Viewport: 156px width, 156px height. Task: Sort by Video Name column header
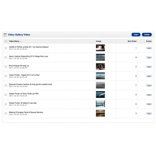(14, 41)
